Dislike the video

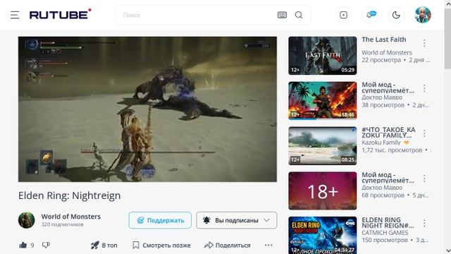tap(46, 245)
